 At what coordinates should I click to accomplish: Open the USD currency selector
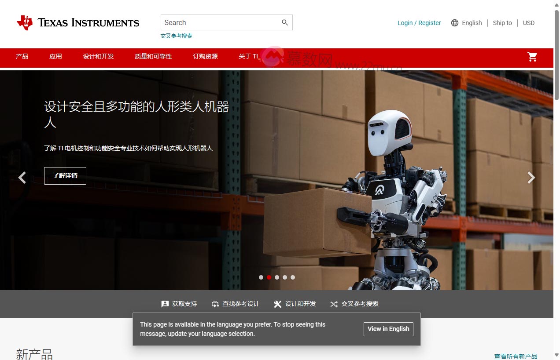pyautogui.click(x=529, y=23)
